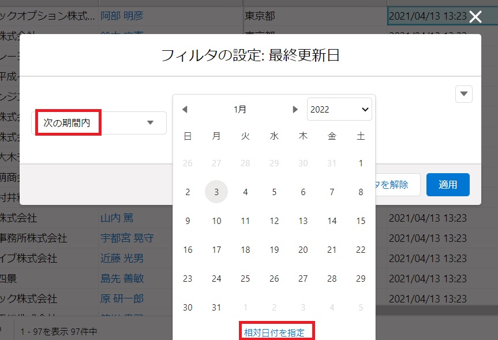Select December 31 greyed date in calendar
The image size is (498, 340).
click(x=332, y=163)
